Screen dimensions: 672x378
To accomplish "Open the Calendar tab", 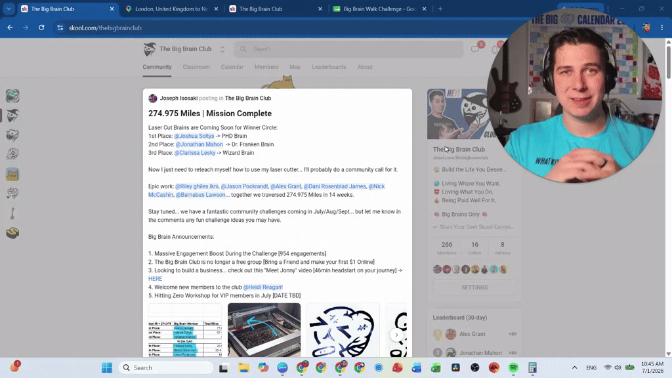I will (x=232, y=67).
